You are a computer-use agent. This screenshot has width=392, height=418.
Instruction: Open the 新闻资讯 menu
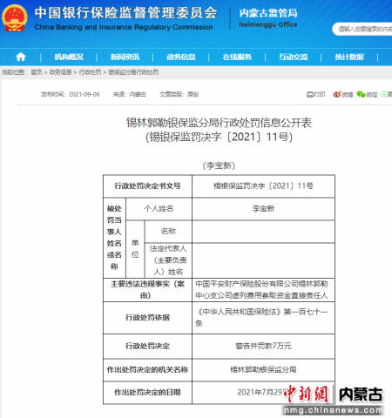click(125, 57)
